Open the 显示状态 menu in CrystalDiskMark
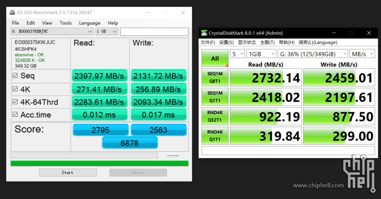381x199 pixels. click(x=247, y=42)
